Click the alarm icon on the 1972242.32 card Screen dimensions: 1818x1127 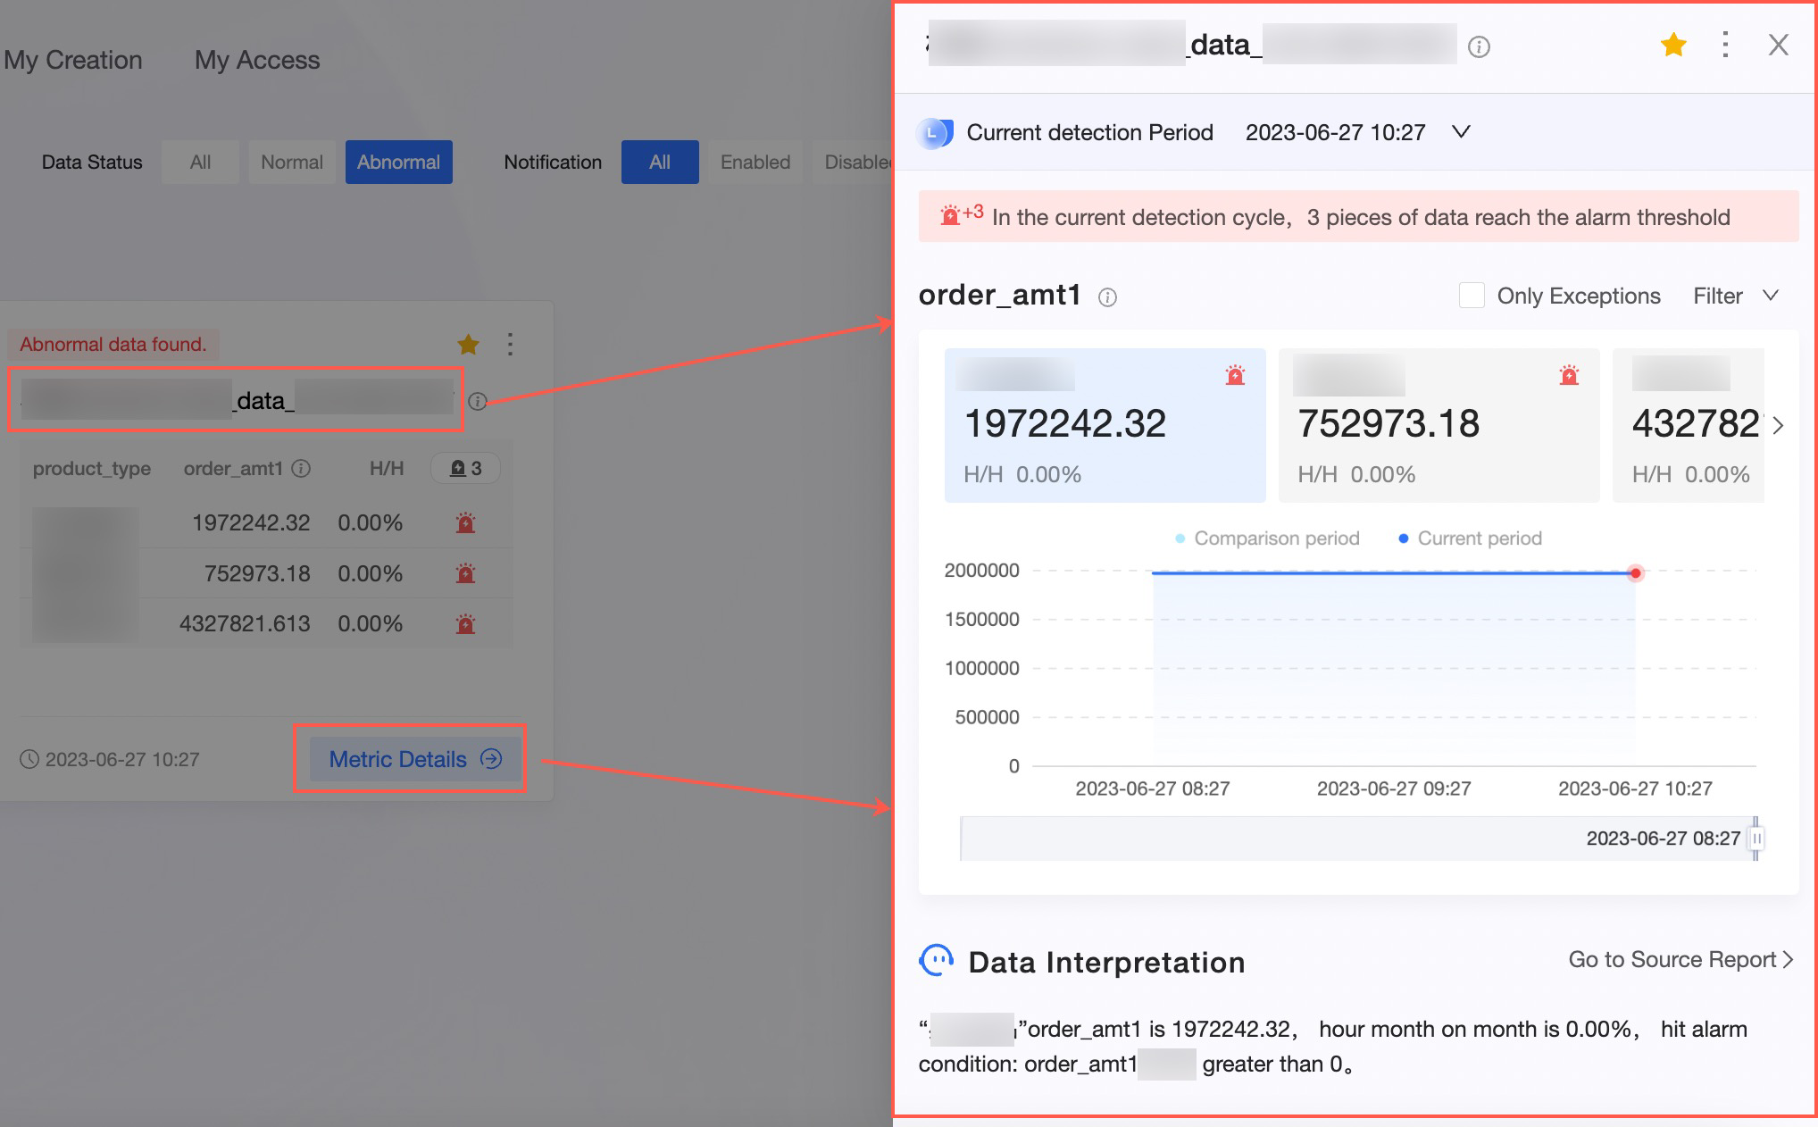coord(1235,376)
